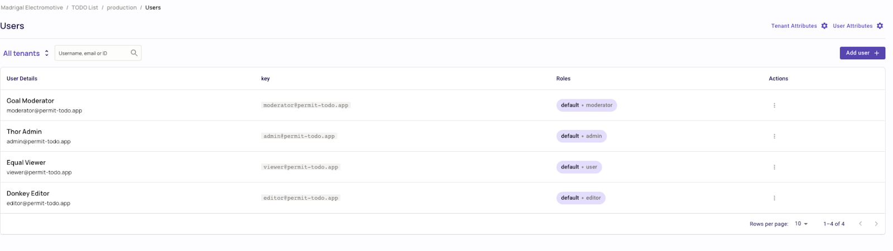Click the editor@permit-todo.app key value

coord(301,198)
